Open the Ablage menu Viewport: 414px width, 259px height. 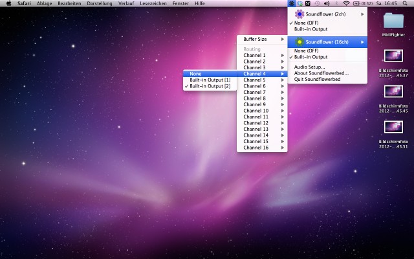coord(44,3)
